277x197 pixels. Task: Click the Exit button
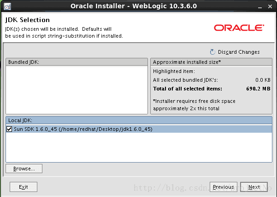[x=24, y=187]
